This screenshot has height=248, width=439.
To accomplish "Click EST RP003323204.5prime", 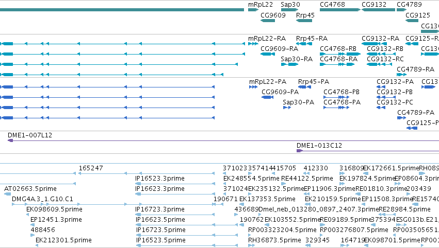I will click(x=282, y=230).
